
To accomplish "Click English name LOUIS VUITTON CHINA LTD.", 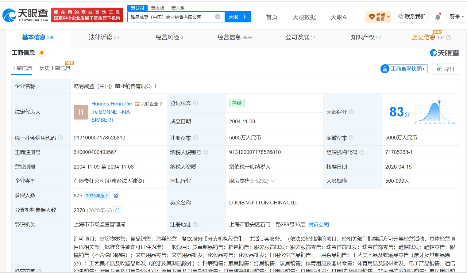I will [x=264, y=203].
